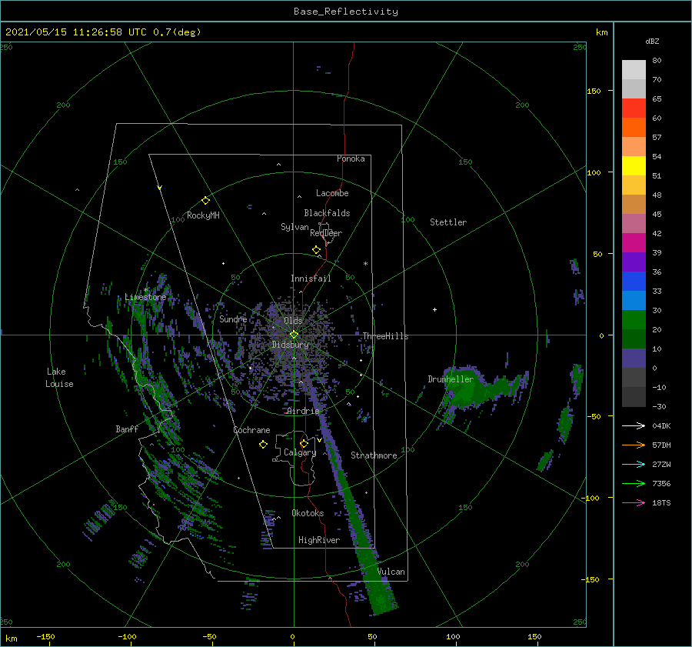Select the yellow diamond marker beside RockyMH
Screen dimensions: 692x647
point(205,201)
